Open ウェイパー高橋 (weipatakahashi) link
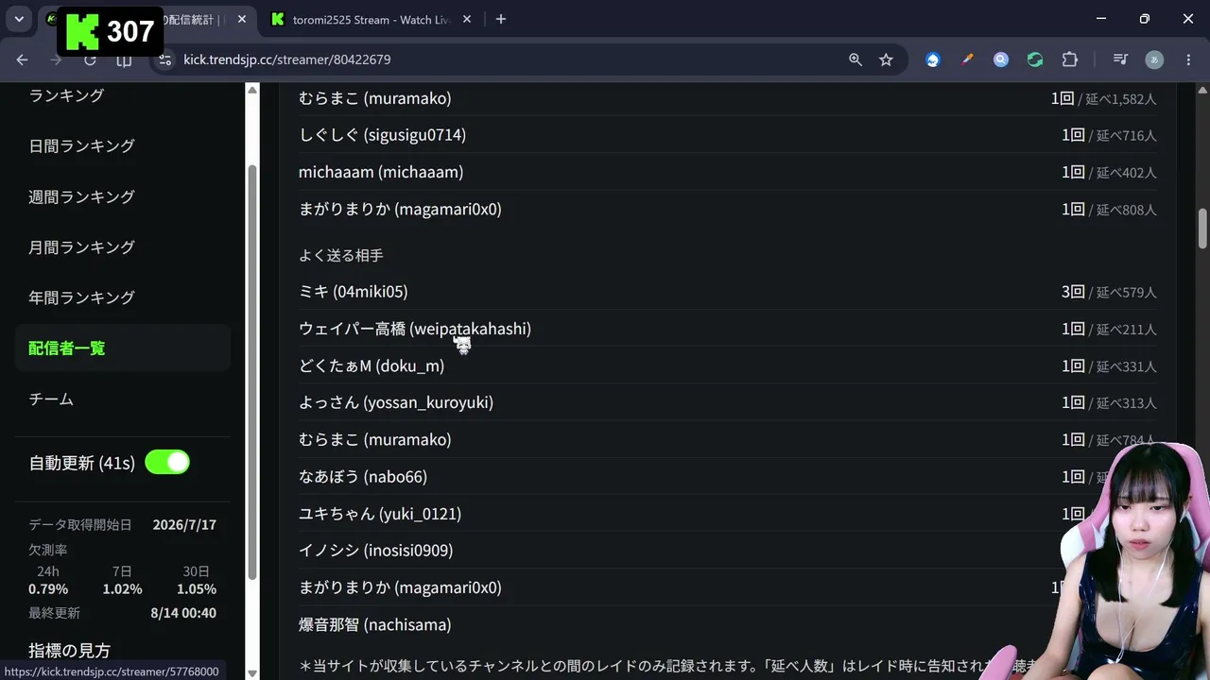1210x680 pixels. point(415,329)
